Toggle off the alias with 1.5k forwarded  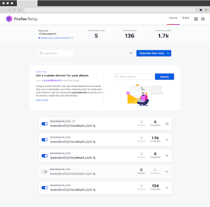tap(45, 140)
